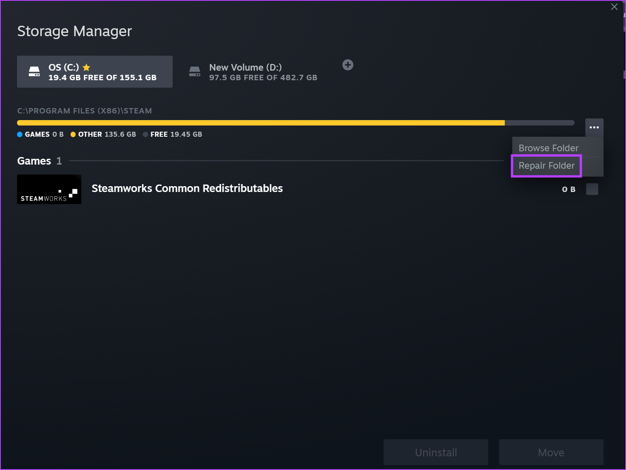Choose Repair Folder from the menu

coord(546,166)
